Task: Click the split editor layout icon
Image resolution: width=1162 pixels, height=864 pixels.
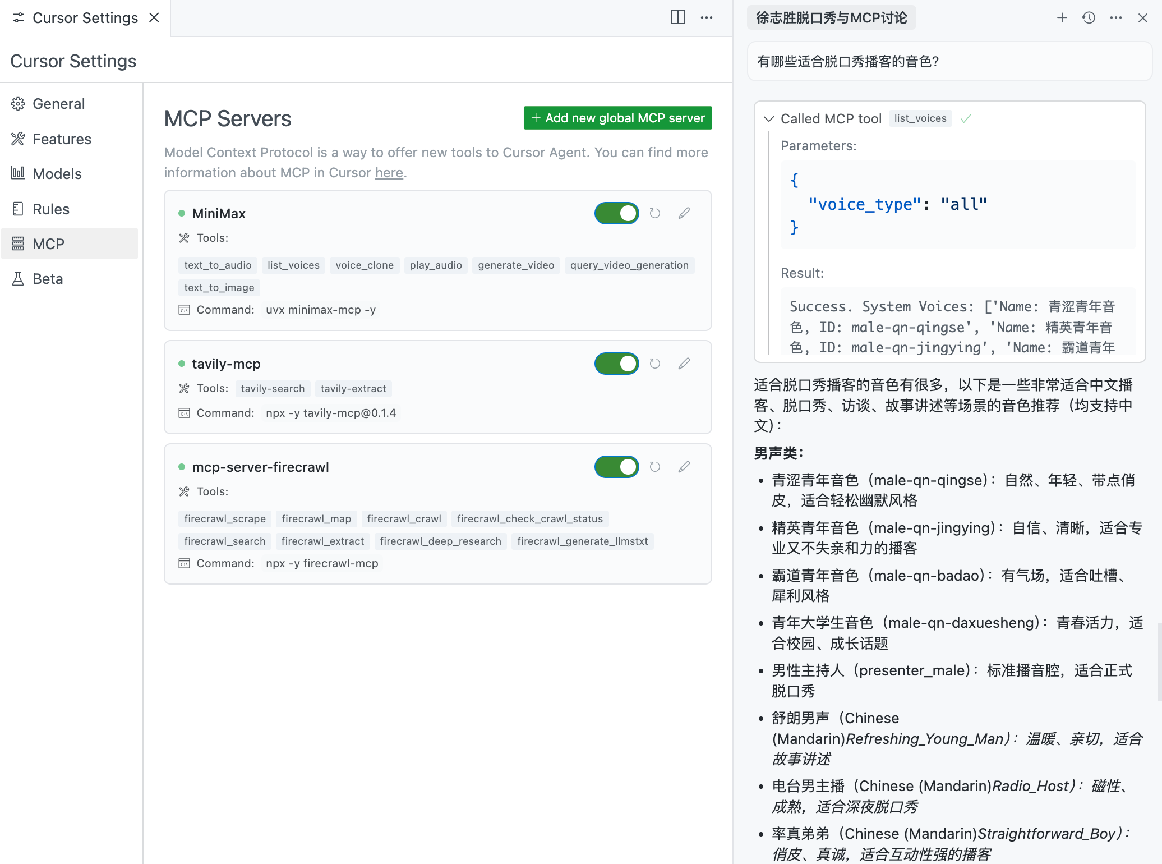Action: click(x=677, y=17)
